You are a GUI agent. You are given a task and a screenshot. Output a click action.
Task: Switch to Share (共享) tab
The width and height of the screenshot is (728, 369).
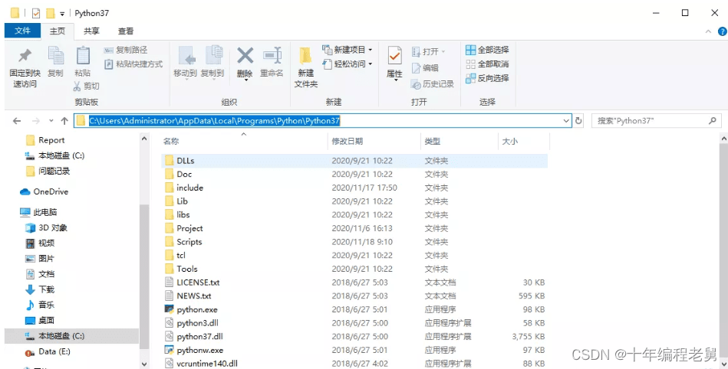coord(91,31)
